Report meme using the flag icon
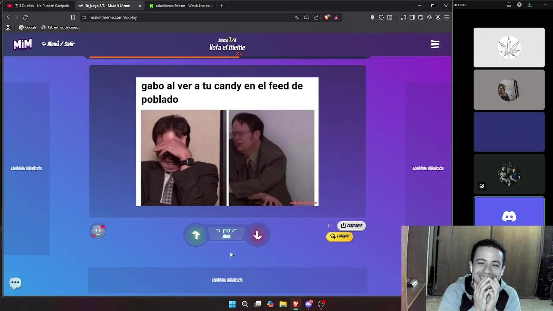The height and width of the screenshot is (311, 553). [x=330, y=225]
